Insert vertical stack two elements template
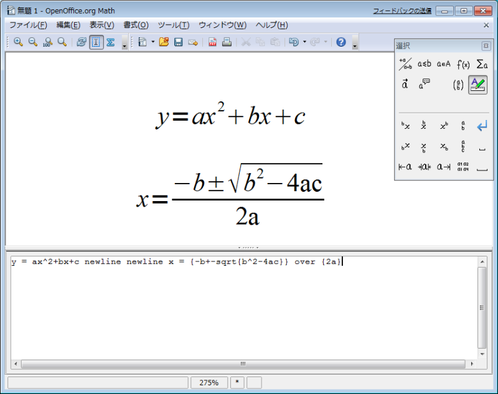The height and width of the screenshot is (394, 498). [x=463, y=125]
